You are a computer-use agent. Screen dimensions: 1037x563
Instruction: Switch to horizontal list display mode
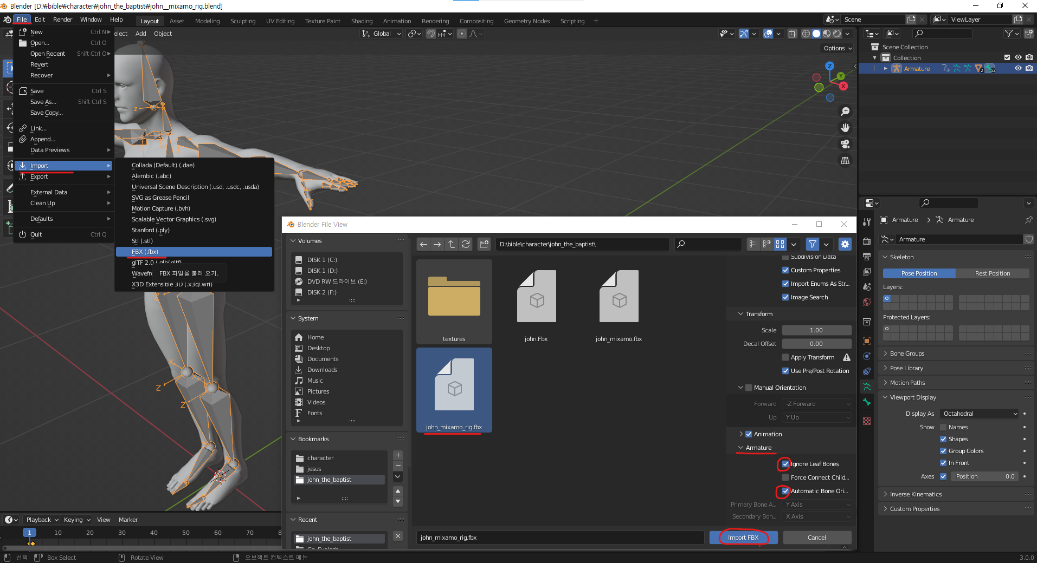point(767,244)
